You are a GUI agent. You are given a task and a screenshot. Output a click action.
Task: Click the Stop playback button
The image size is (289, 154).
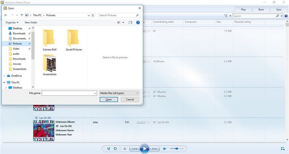coord(125,149)
